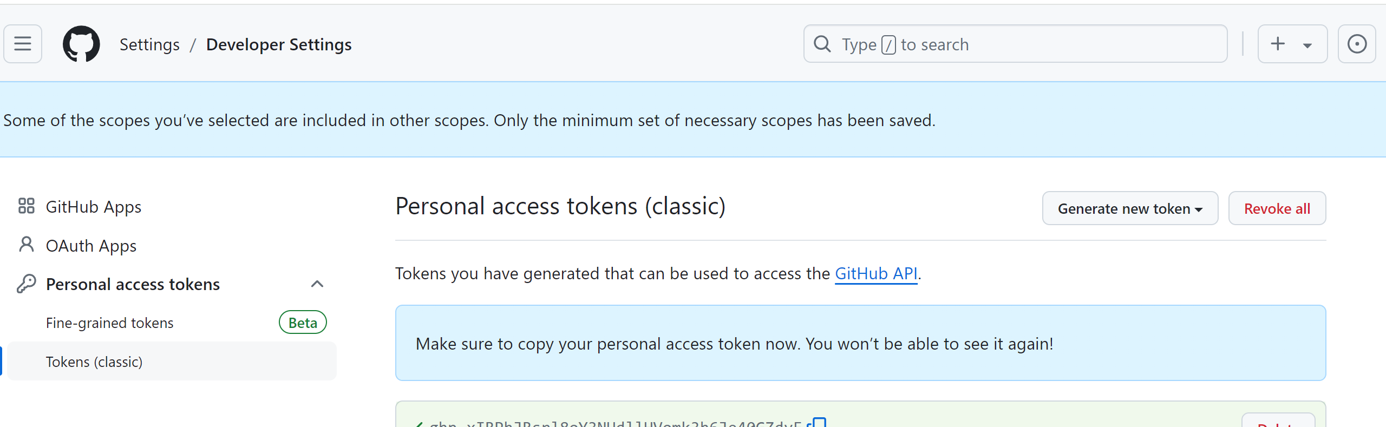
Task: Click the Developer Settings breadcrumb
Action: click(x=279, y=44)
